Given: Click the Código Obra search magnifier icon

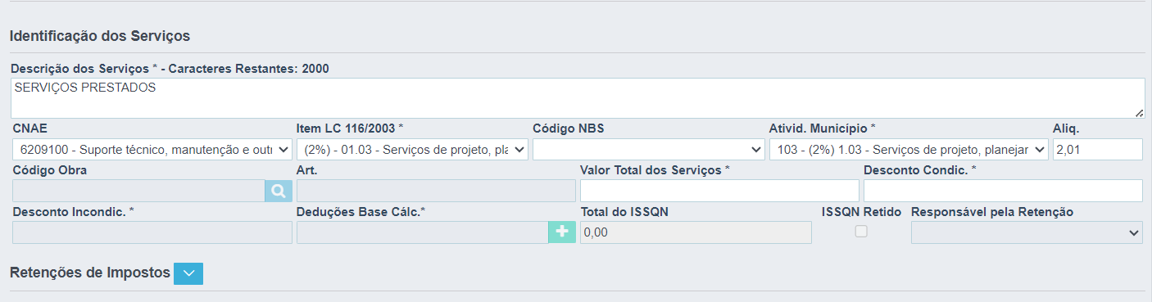Looking at the screenshot, I should tap(279, 191).
